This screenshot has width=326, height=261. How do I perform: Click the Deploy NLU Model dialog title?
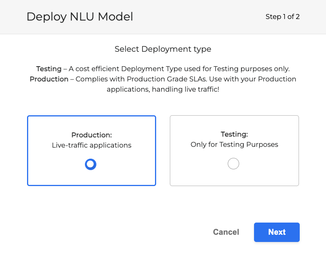point(80,17)
